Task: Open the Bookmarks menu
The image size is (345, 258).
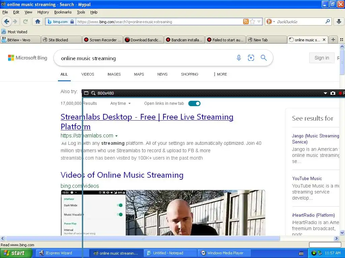Action: (63, 12)
